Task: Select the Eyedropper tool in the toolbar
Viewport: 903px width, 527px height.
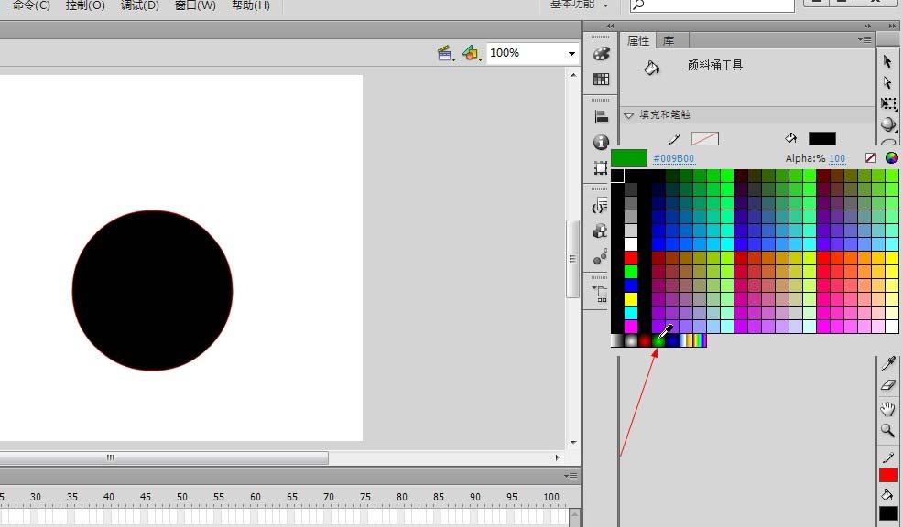Action: 887,364
